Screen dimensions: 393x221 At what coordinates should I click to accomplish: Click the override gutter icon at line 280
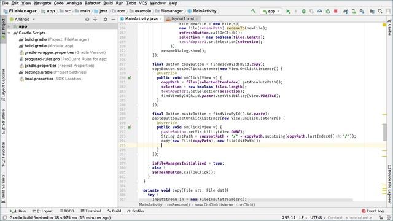[x=130, y=78]
